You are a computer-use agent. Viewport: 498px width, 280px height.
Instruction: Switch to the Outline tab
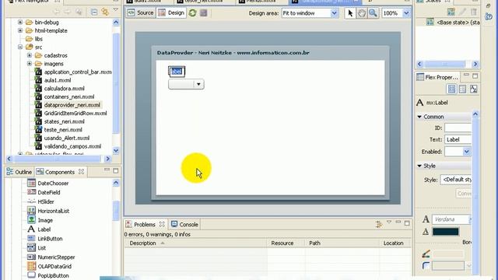point(19,172)
